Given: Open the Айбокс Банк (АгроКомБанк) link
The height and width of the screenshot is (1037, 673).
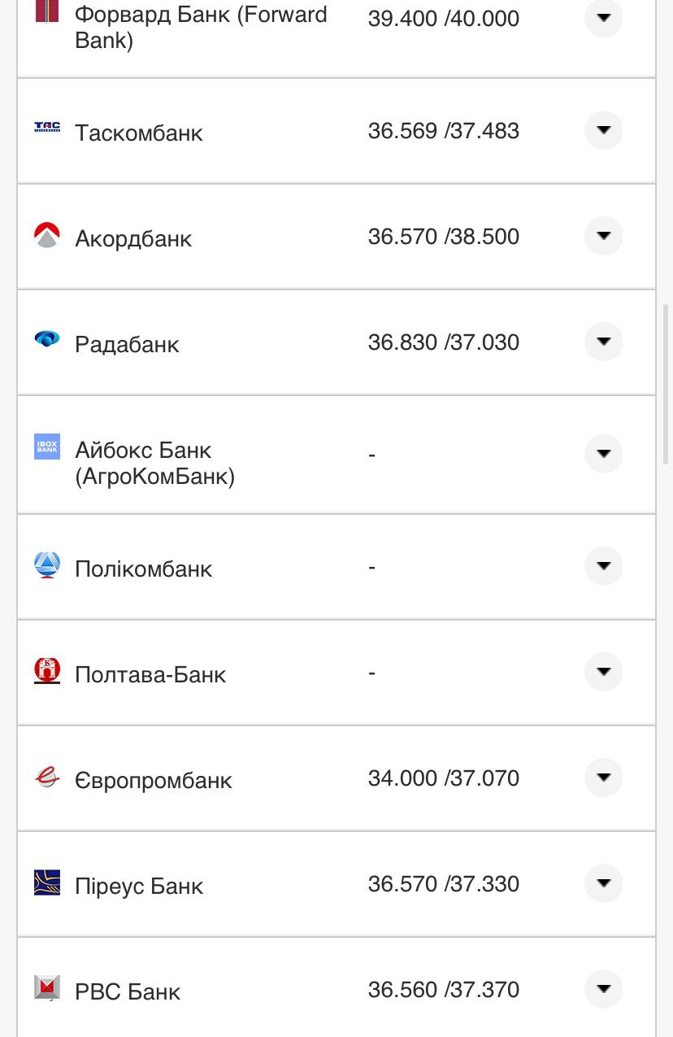Looking at the screenshot, I should (x=154, y=463).
